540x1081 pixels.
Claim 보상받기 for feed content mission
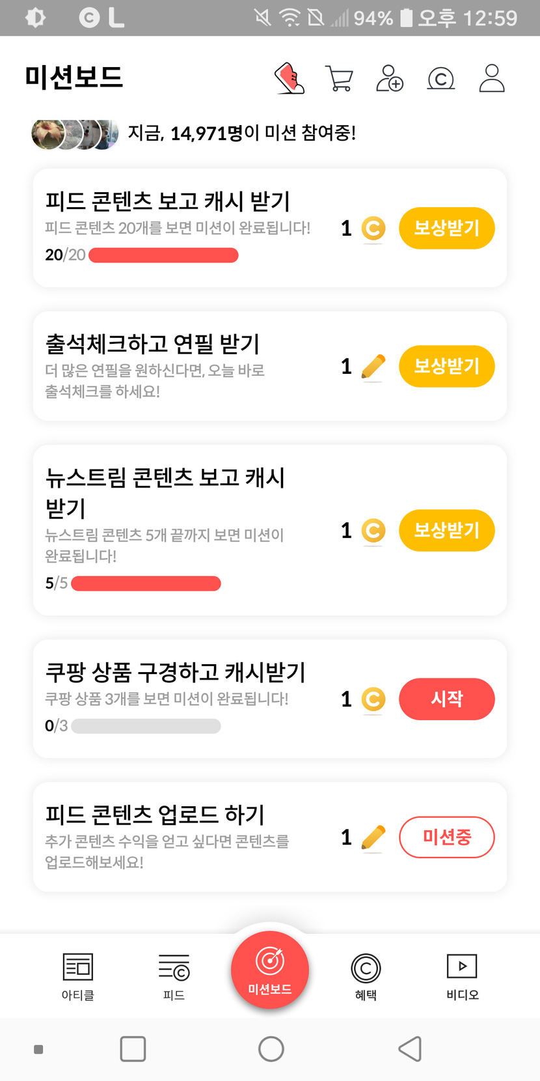tap(446, 228)
